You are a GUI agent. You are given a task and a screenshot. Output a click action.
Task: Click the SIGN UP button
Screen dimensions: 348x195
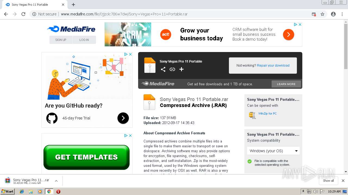coord(61,40)
